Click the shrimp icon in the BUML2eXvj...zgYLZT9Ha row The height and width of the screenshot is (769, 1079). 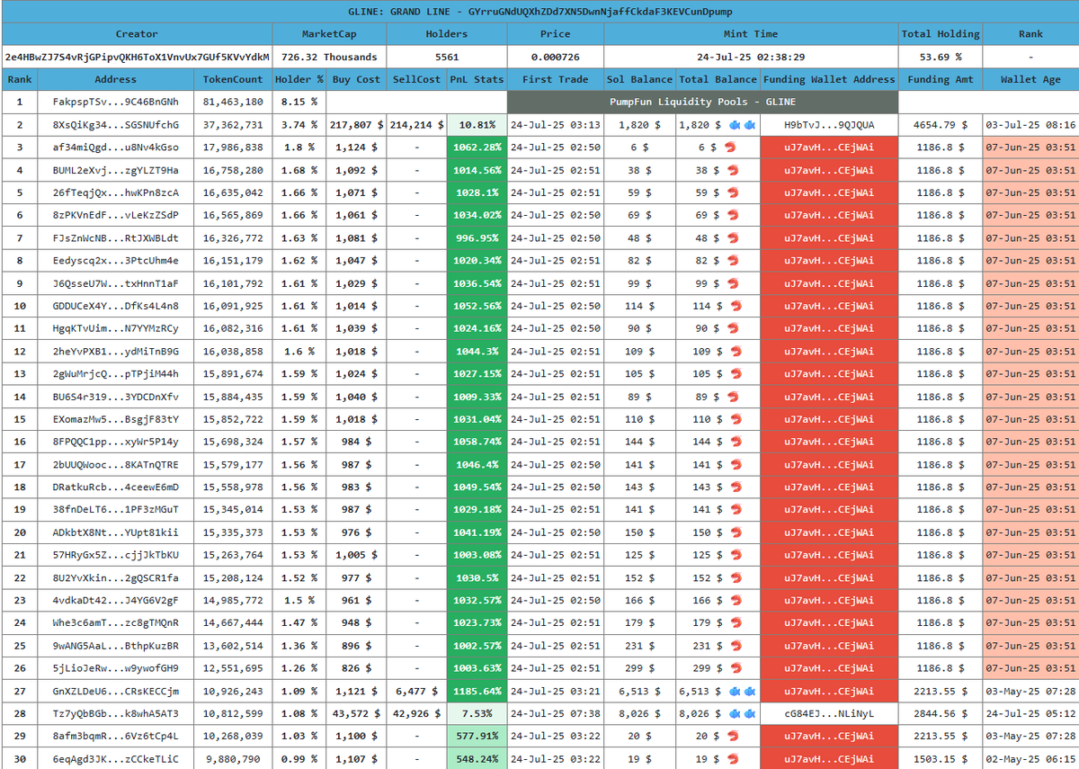coord(734,170)
